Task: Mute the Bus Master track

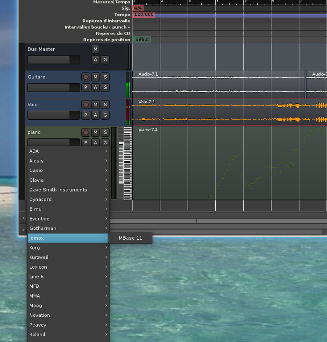Action: (x=95, y=49)
